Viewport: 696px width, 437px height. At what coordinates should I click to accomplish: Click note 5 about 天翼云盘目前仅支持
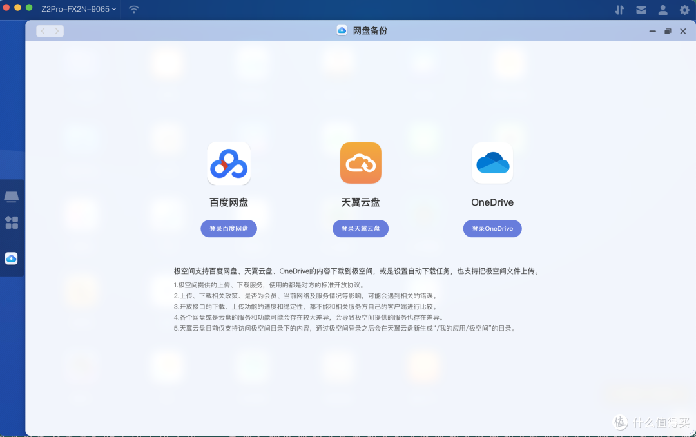coord(345,329)
